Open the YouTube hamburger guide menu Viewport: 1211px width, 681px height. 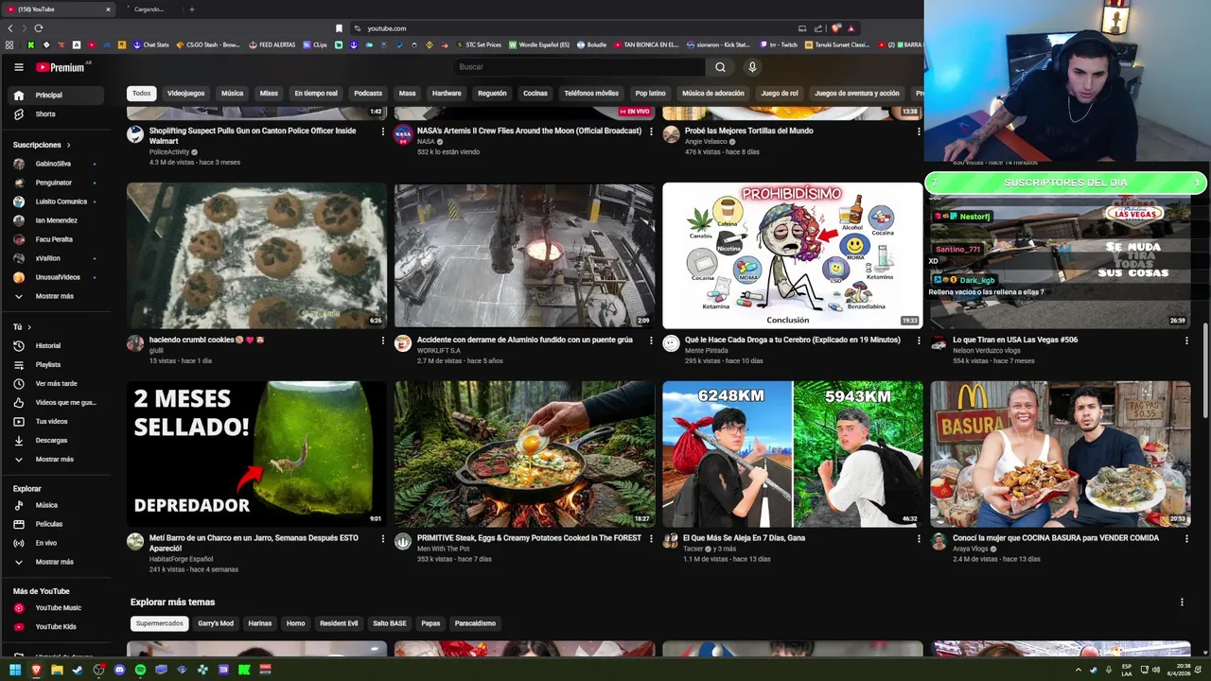19,67
